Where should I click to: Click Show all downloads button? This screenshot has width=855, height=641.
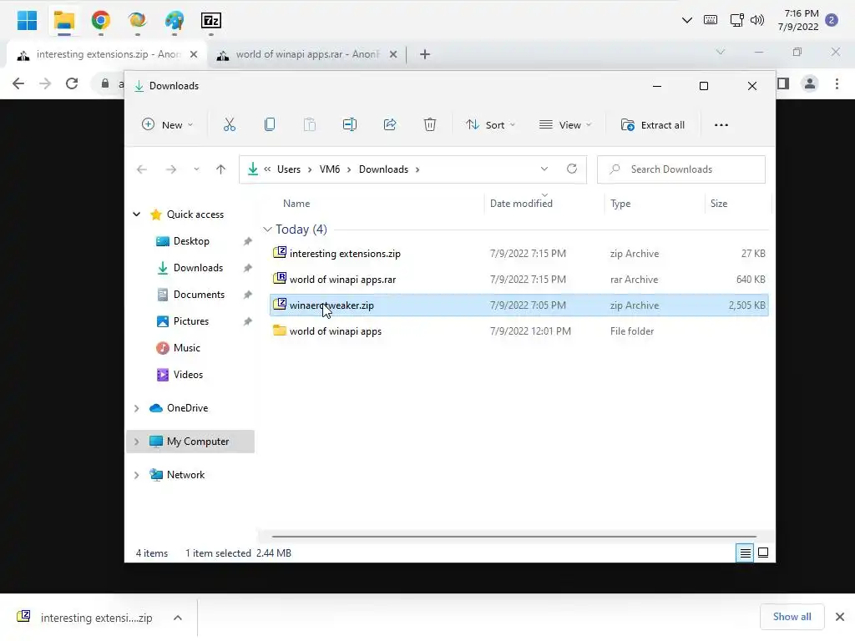792,617
